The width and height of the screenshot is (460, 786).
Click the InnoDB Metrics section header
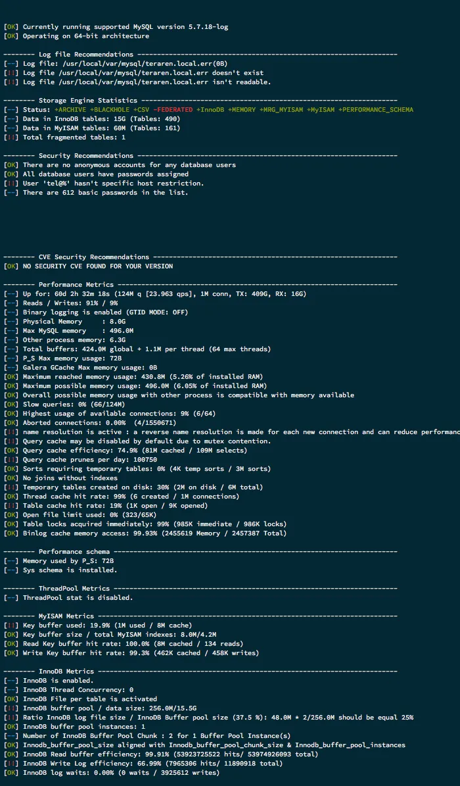click(65, 672)
